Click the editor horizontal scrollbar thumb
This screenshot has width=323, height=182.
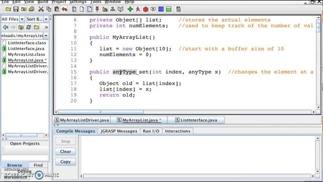click(100, 112)
